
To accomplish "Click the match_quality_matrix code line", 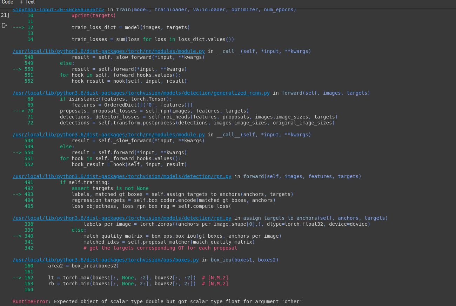I will pos(182,236).
